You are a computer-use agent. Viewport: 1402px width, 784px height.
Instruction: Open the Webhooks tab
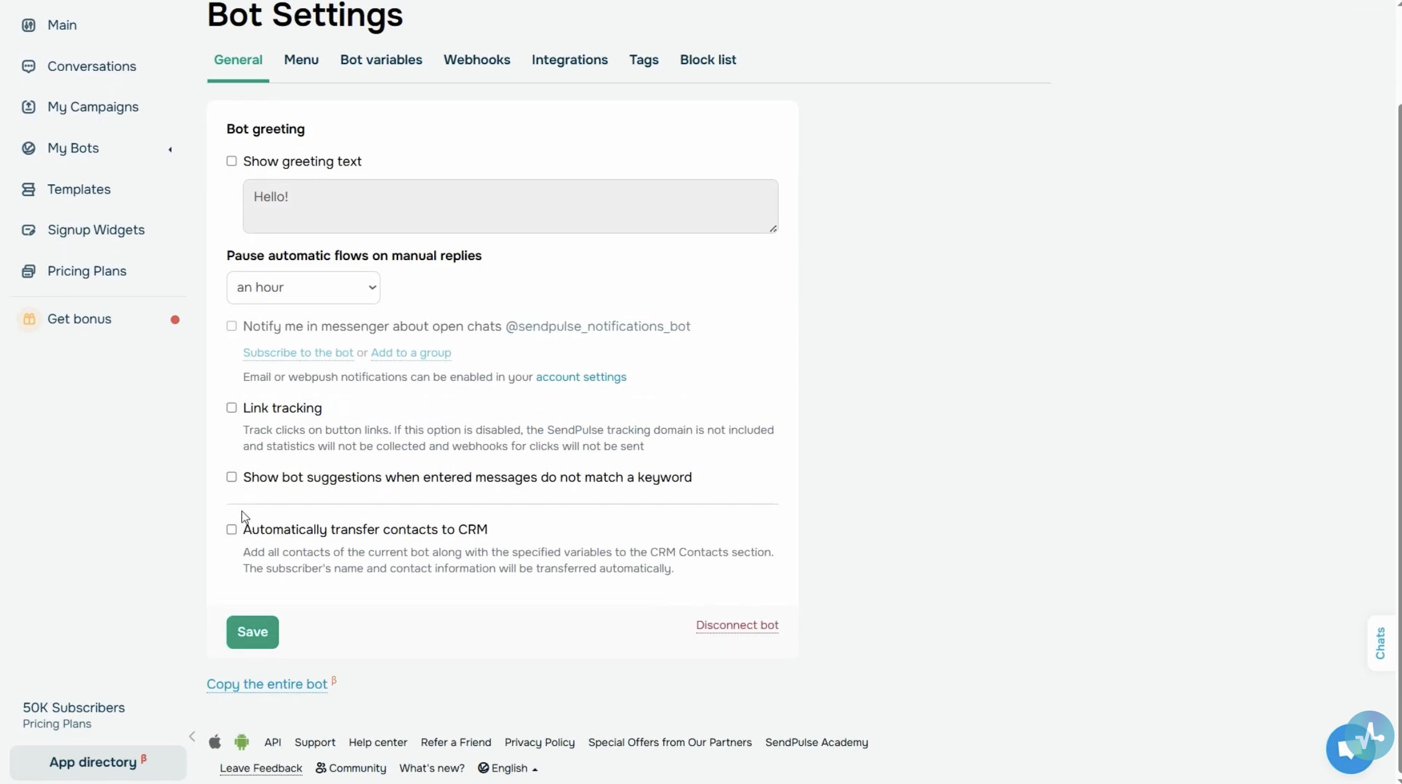pyautogui.click(x=477, y=60)
